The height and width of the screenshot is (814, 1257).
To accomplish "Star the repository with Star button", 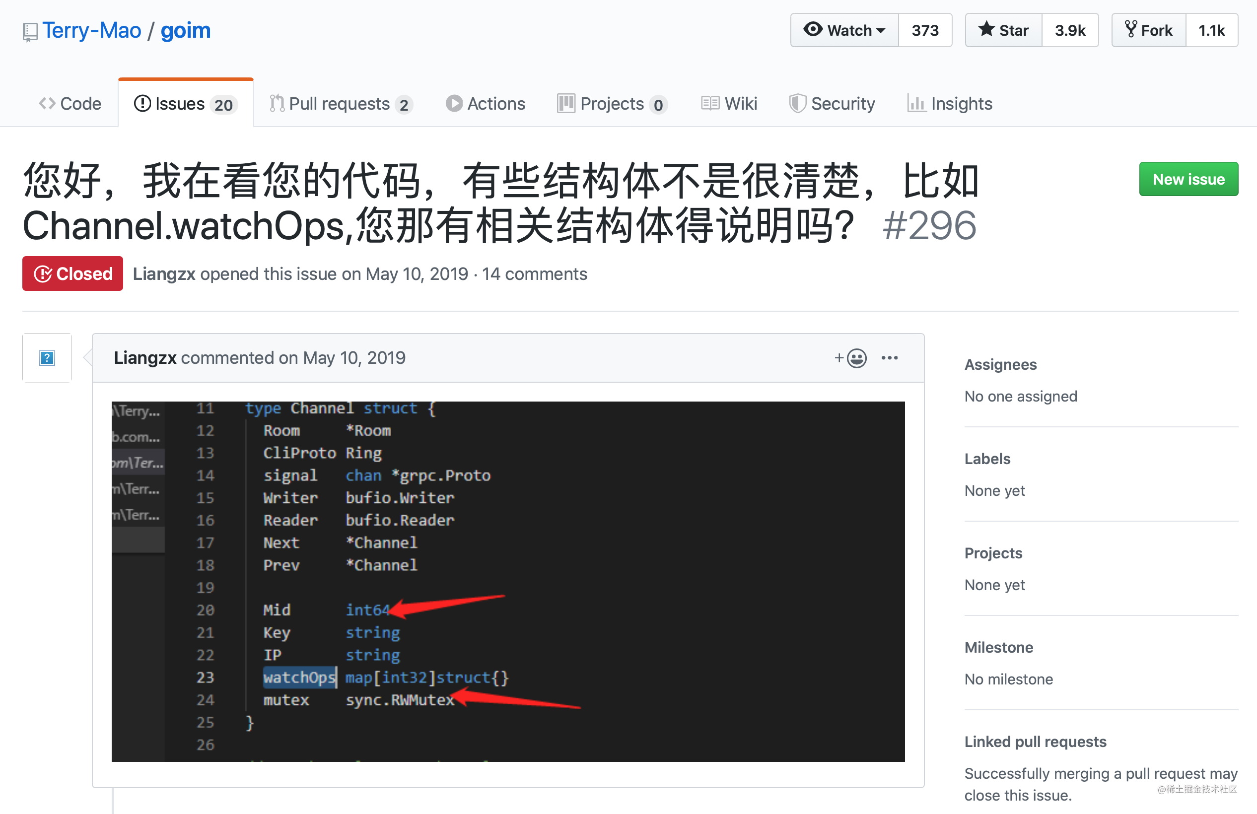I will (1003, 30).
